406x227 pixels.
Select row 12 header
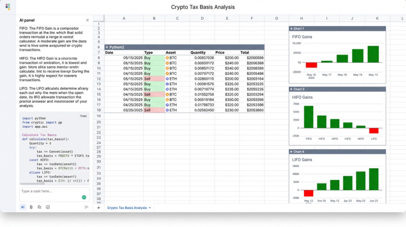coord(99,79)
